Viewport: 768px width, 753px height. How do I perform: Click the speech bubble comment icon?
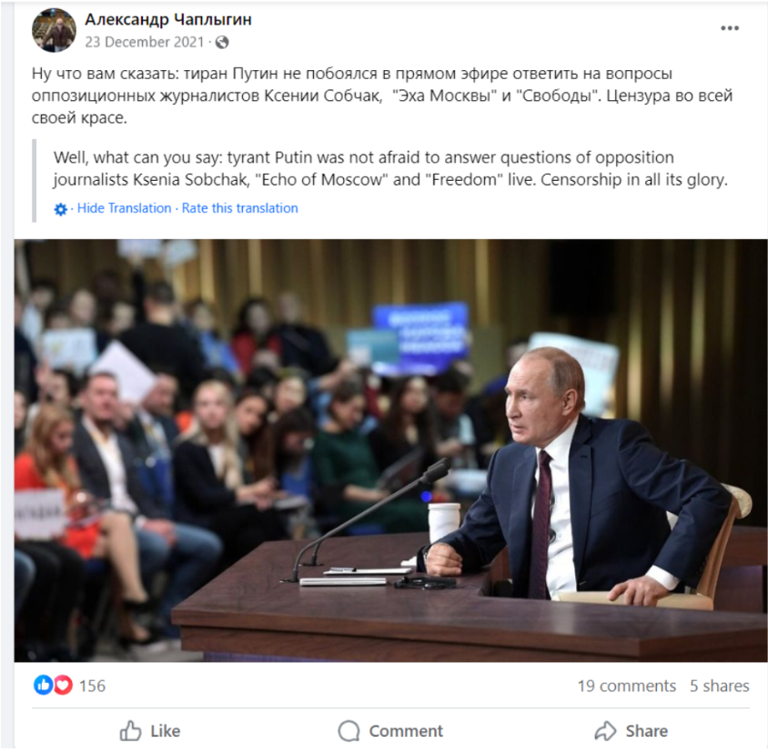tap(349, 731)
